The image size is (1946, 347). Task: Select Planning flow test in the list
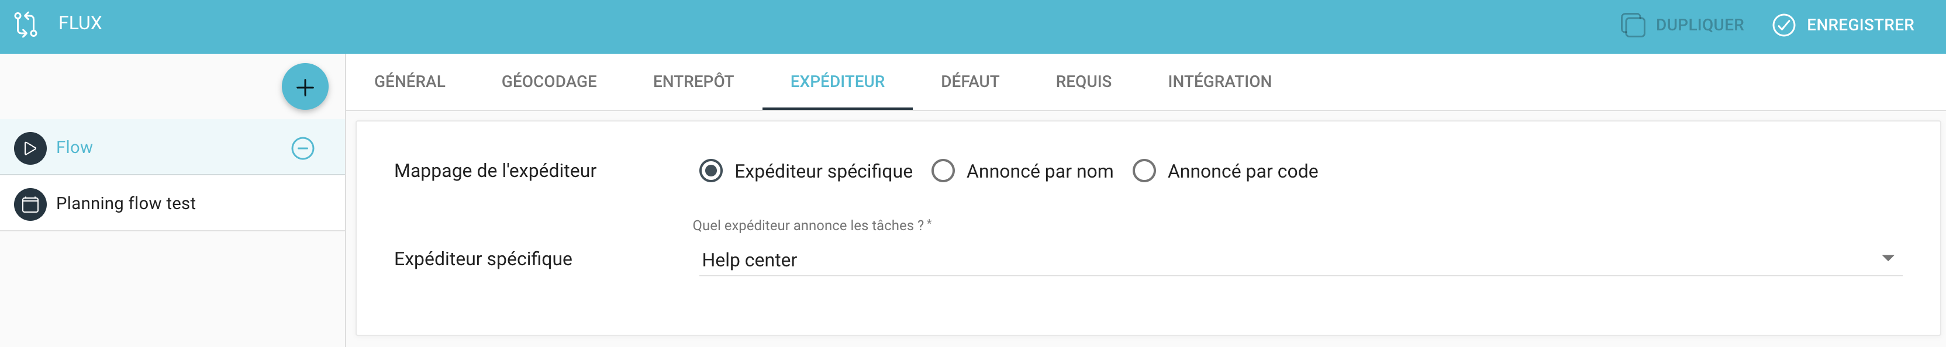pyautogui.click(x=172, y=204)
